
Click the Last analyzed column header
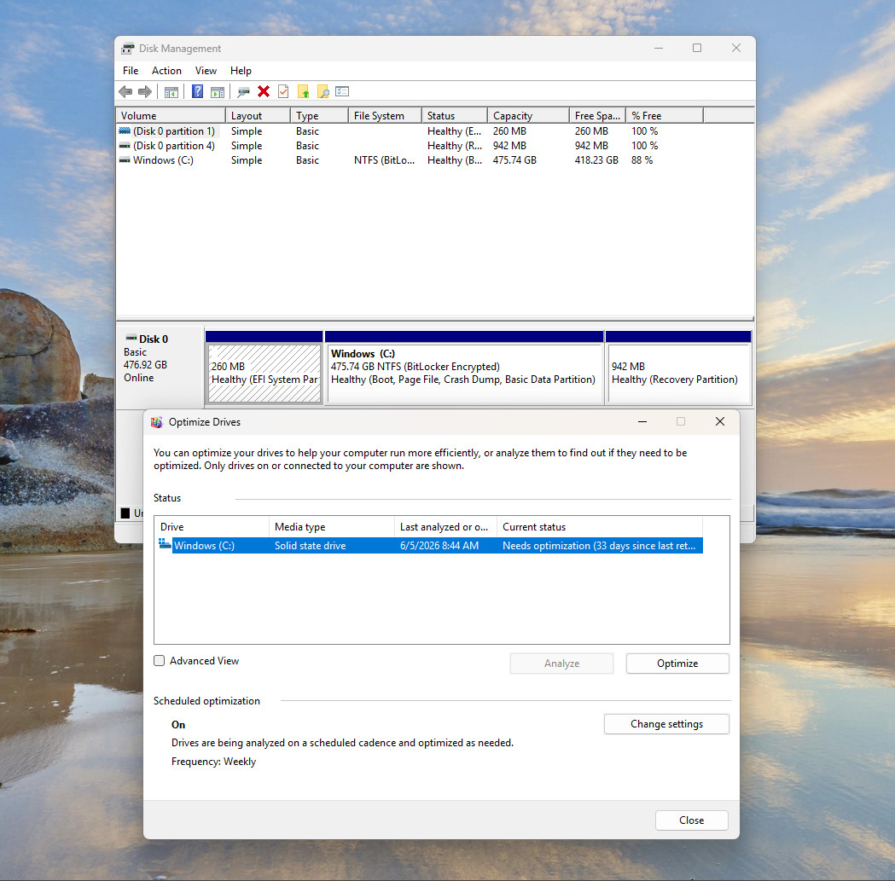(x=445, y=527)
